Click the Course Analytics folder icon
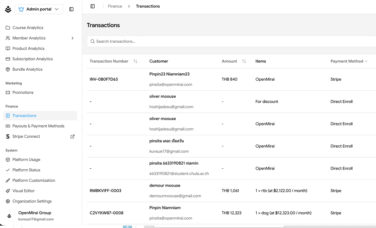The image size is (376, 228). 8,28
